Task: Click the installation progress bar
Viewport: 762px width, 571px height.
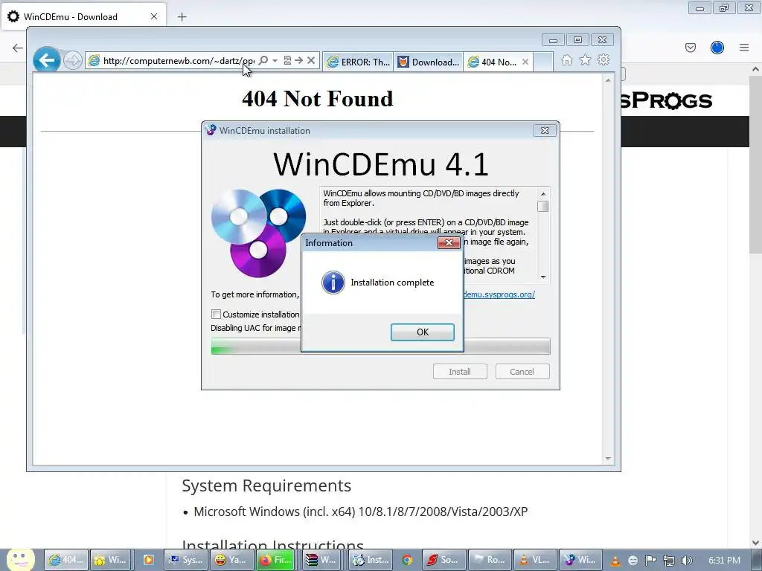Action: (380, 346)
